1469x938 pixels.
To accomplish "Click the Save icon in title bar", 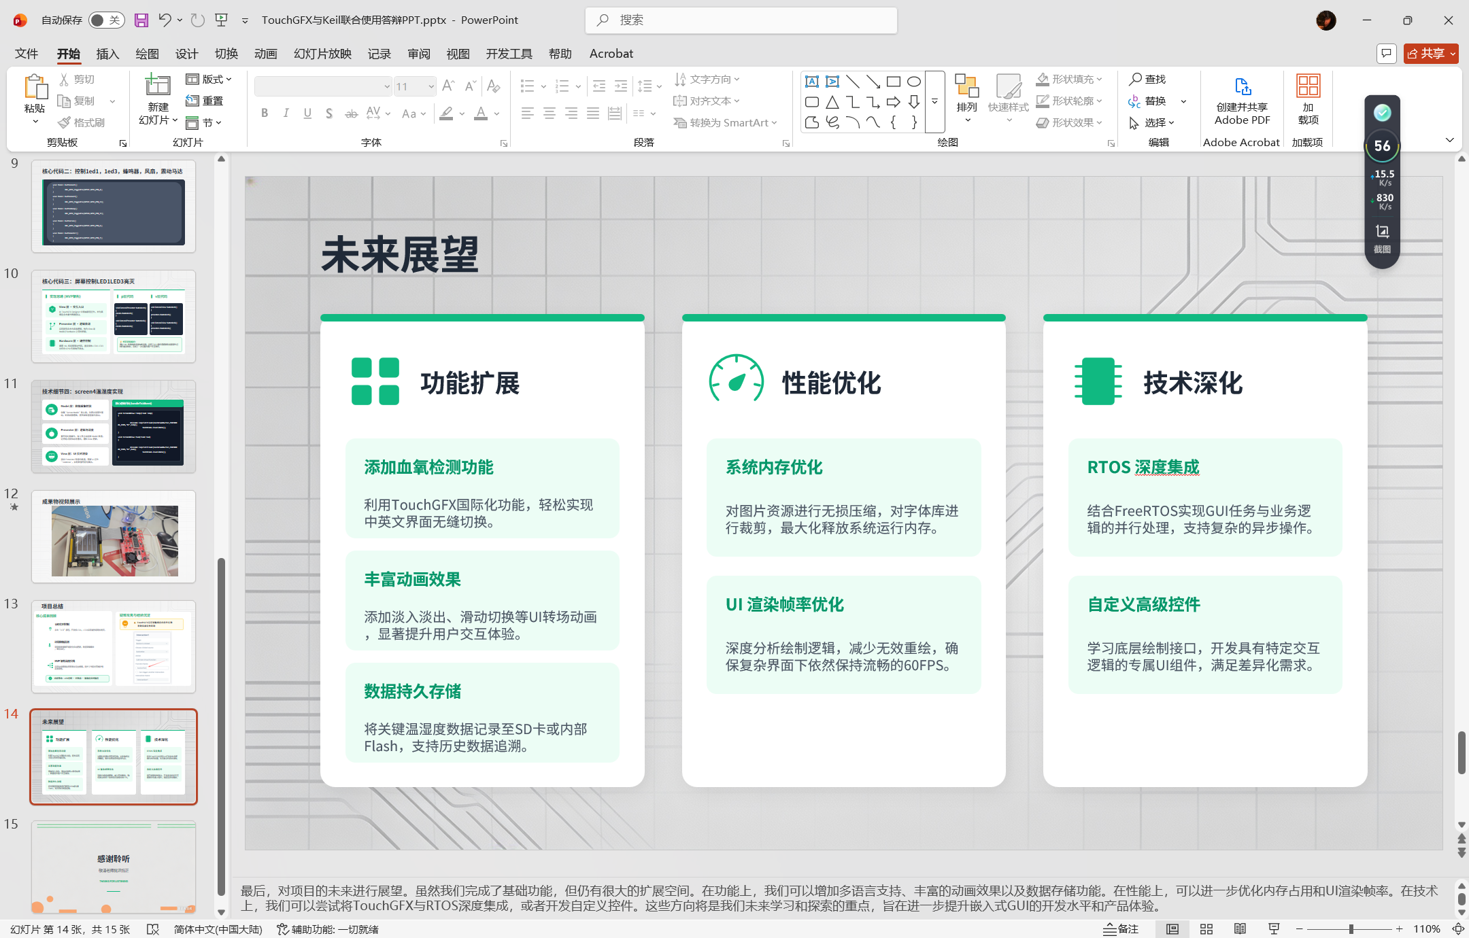I will (x=141, y=20).
